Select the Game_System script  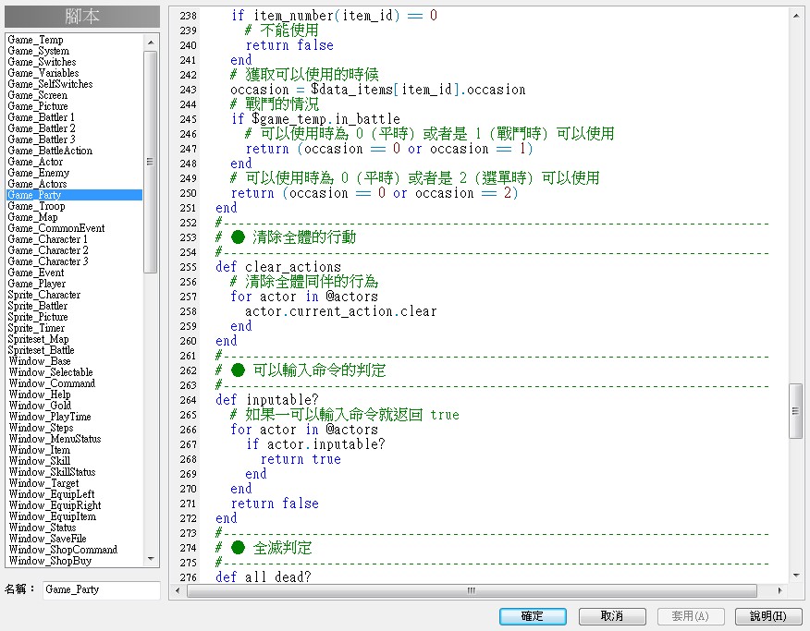click(38, 51)
